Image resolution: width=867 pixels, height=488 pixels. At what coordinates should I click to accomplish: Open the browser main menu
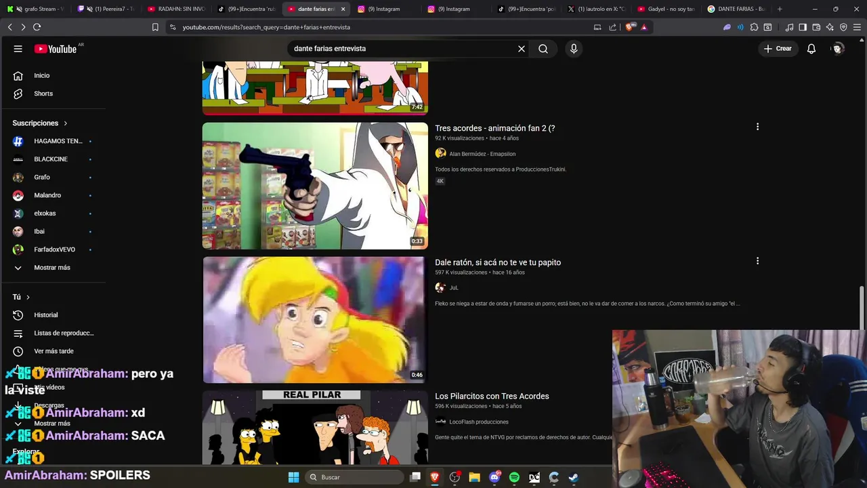point(857,27)
